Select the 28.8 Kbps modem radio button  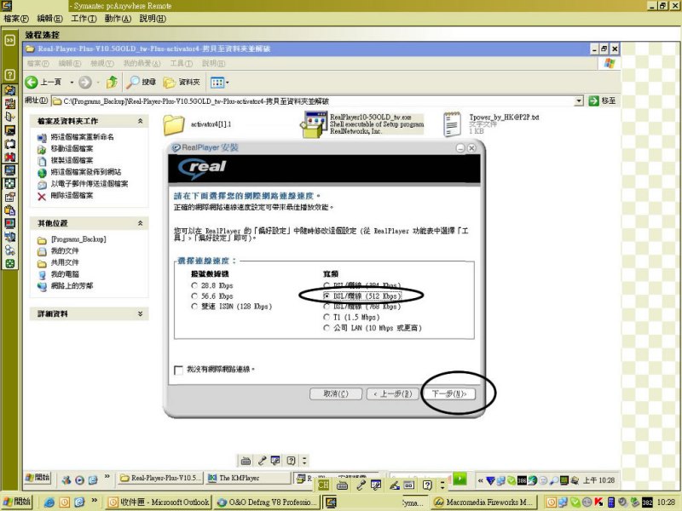click(x=194, y=285)
